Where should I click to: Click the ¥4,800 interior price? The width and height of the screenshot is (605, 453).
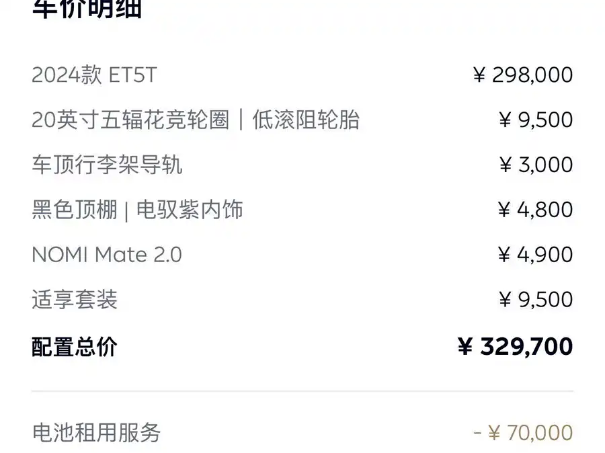click(x=535, y=210)
